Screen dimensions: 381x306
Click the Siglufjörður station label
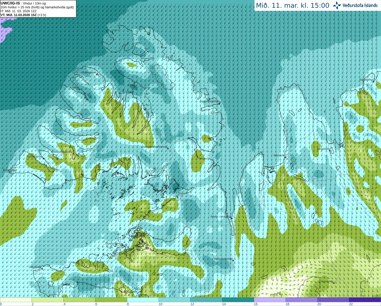point(366,80)
